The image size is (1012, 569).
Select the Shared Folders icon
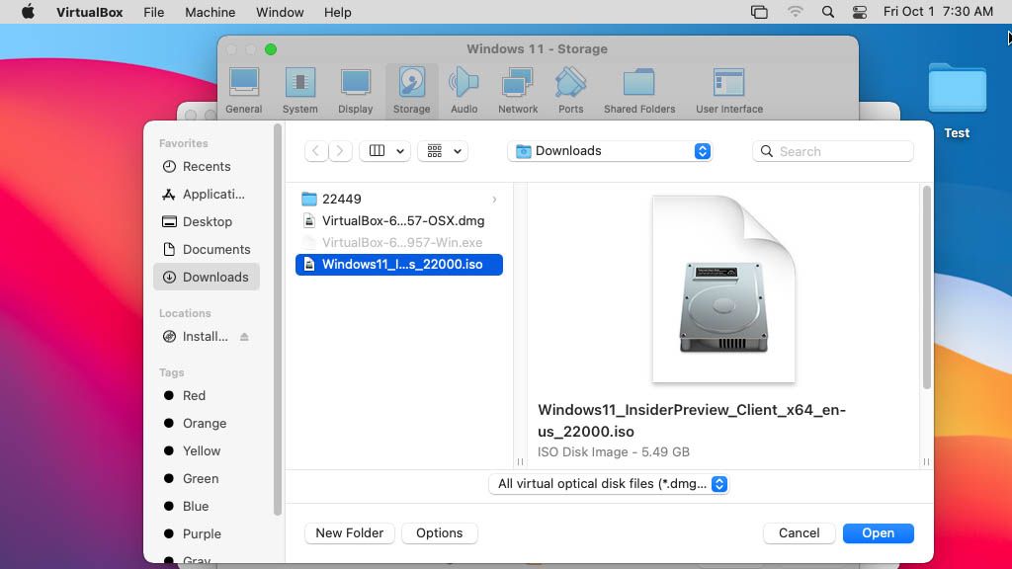(639, 90)
